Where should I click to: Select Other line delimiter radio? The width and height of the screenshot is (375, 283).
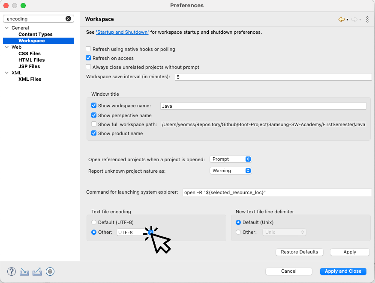click(238, 232)
